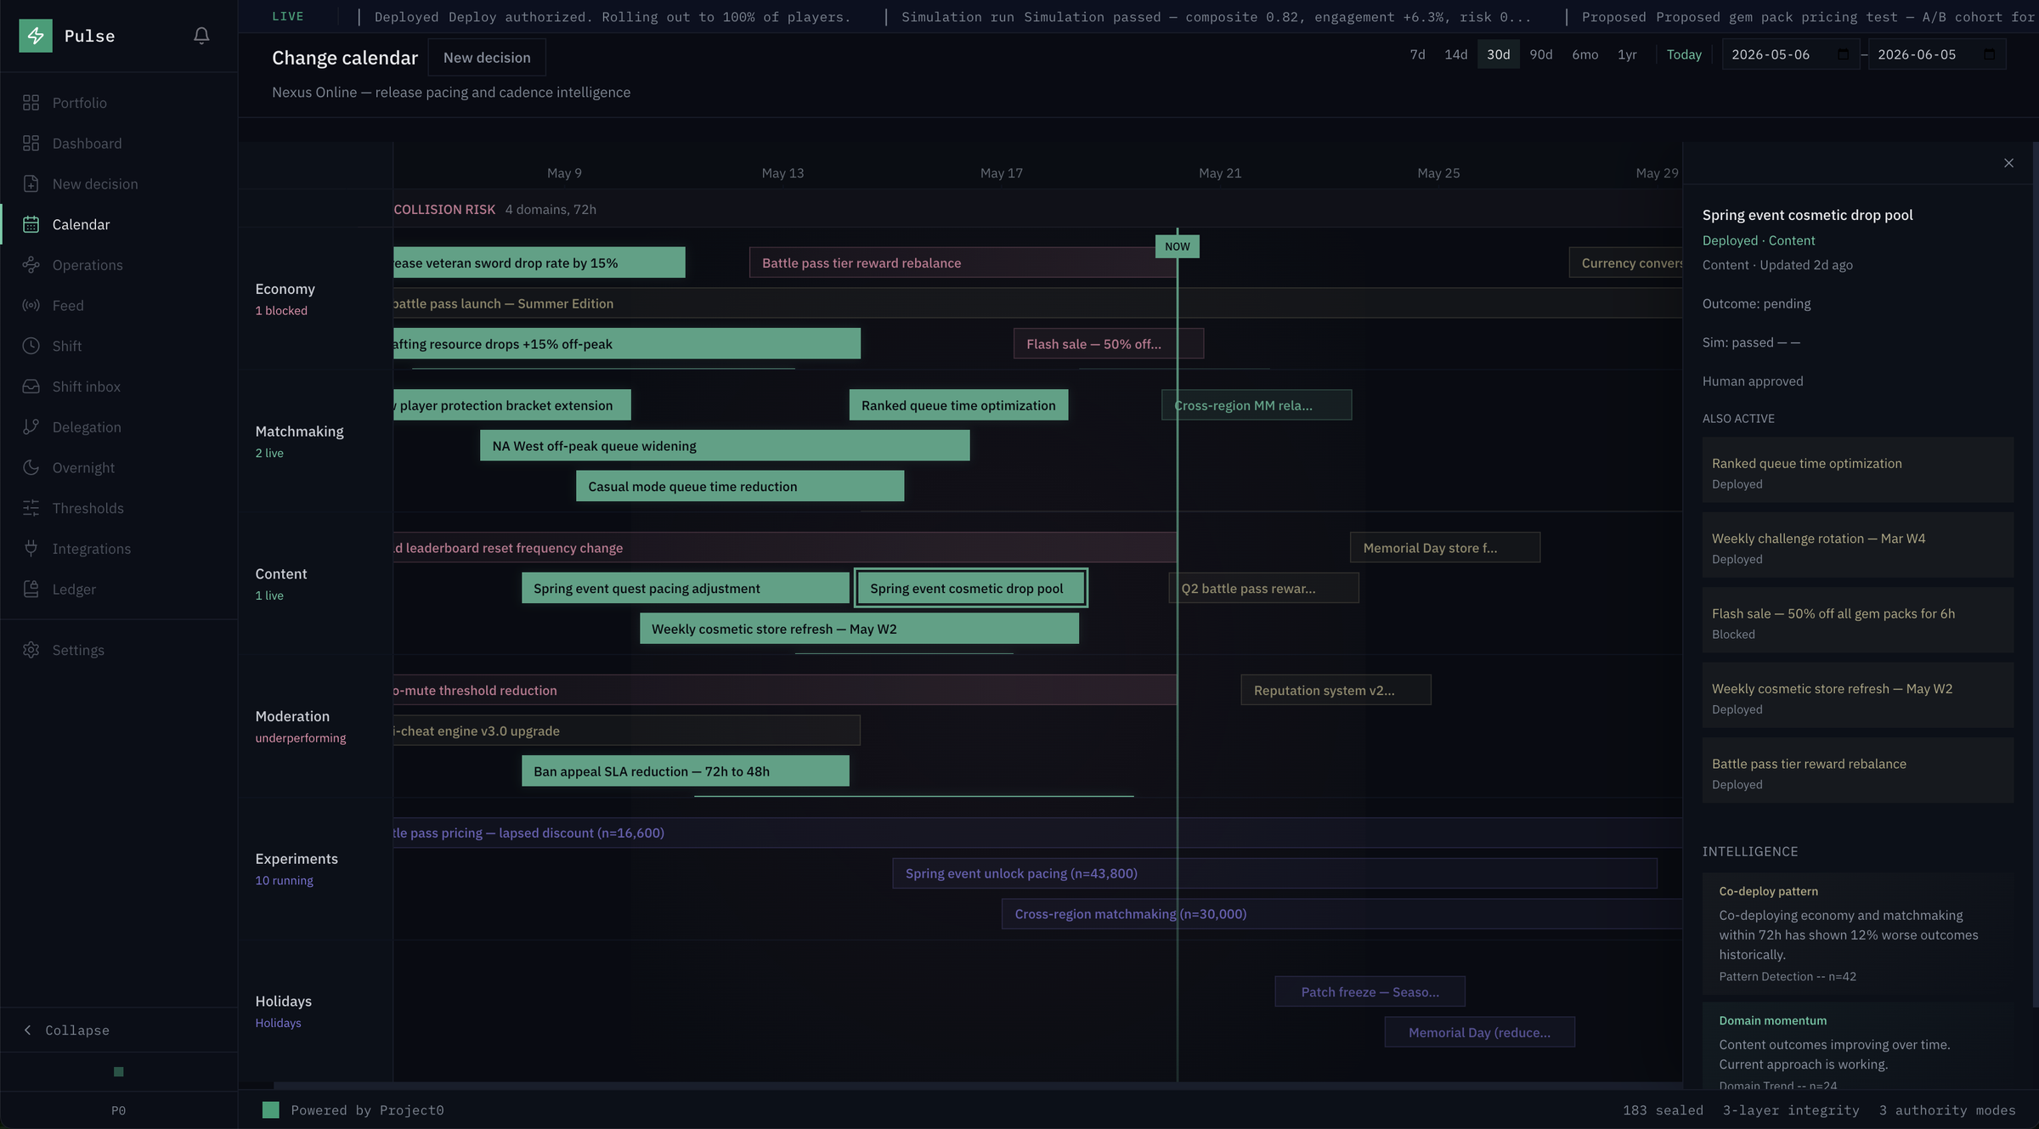The width and height of the screenshot is (2039, 1129).
Task: Open the notifications bell
Action: click(x=201, y=36)
